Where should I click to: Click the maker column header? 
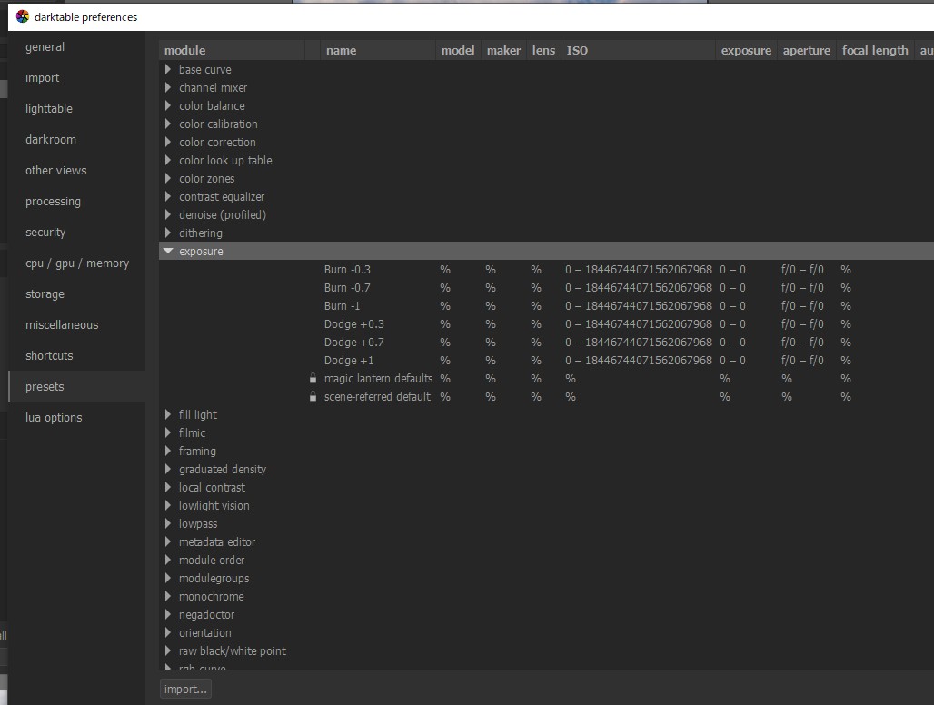(503, 51)
